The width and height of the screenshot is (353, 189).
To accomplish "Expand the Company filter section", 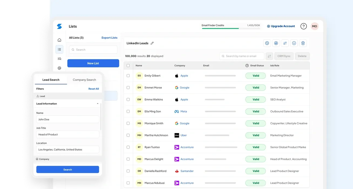I will click(x=44, y=159).
